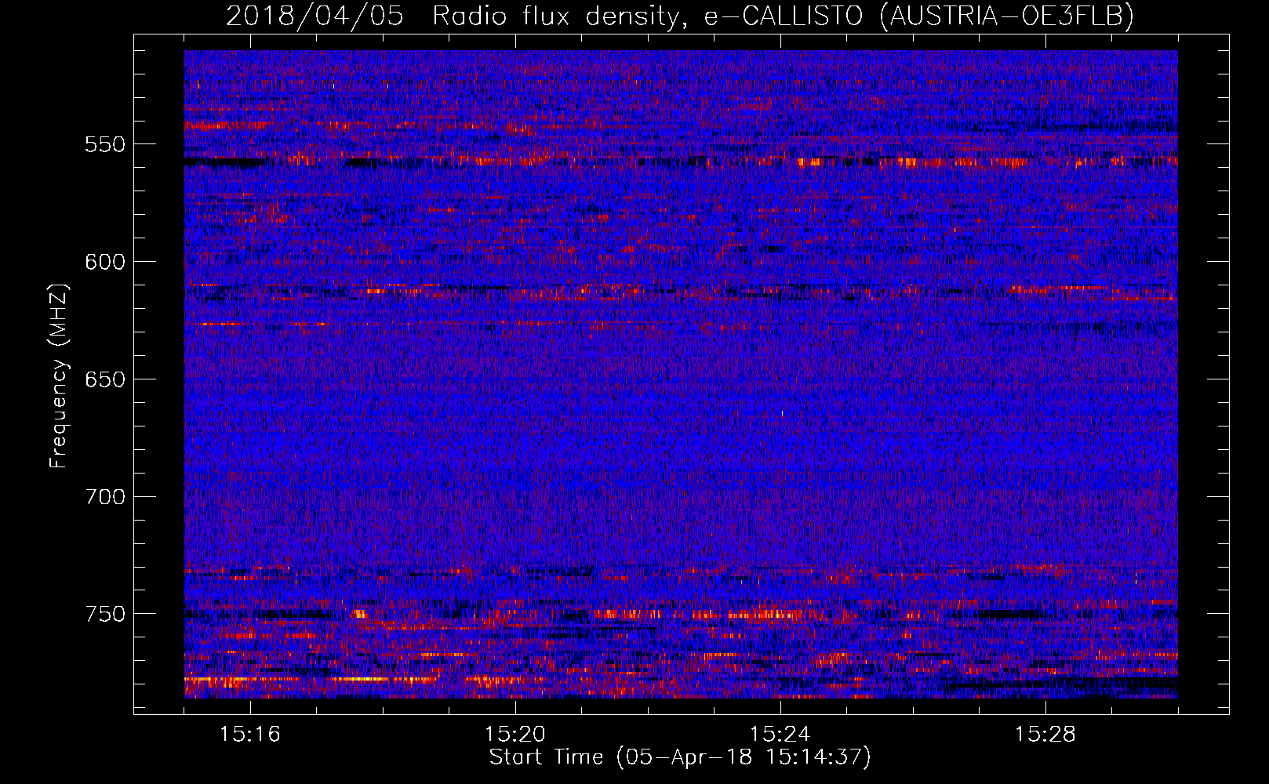Screen dimensions: 1269x784
Task: Click the 15:28 time tick label
Action: coord(1045,735)
